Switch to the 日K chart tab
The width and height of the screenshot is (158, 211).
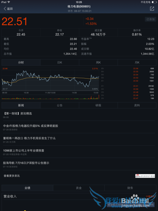60,62
